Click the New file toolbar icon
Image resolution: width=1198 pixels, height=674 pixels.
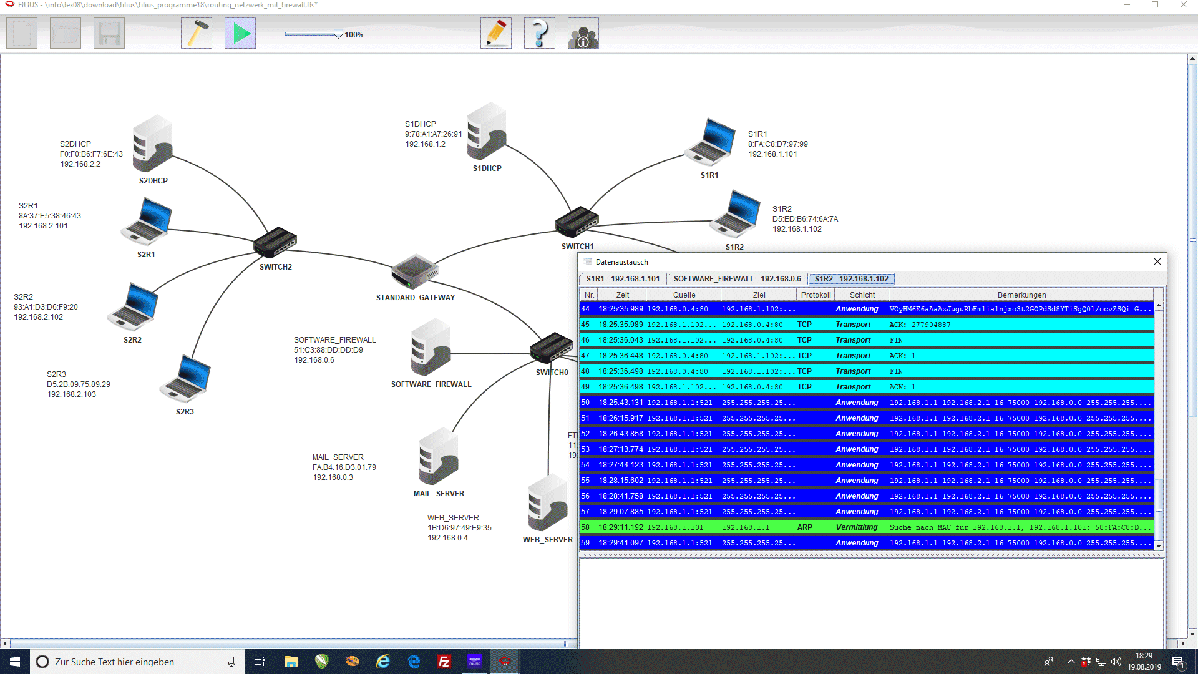pyautogui.click(x=22, y=33)
